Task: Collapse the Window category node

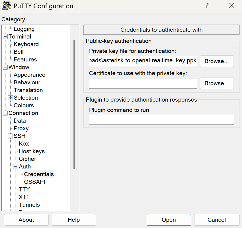Action: 5,67
